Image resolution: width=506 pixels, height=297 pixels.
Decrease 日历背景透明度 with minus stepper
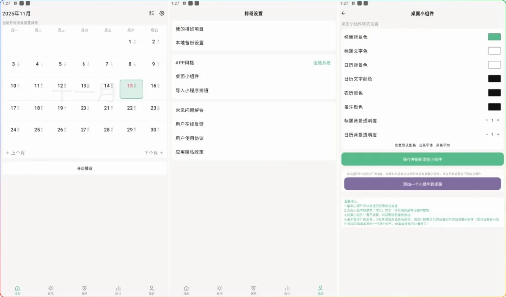coord(487,134)
